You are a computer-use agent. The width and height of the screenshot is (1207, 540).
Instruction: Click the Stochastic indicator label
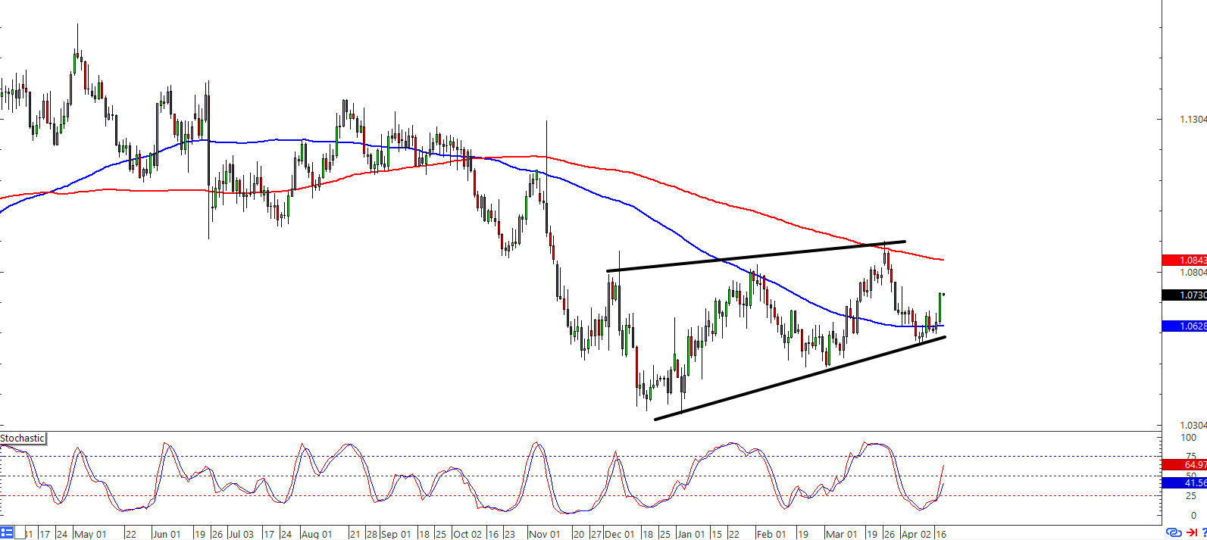(x=23, y=439)
